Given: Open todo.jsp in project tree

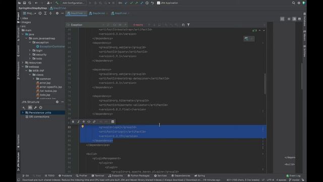Looking at the screenshot, I should click(x=43, y=95).
